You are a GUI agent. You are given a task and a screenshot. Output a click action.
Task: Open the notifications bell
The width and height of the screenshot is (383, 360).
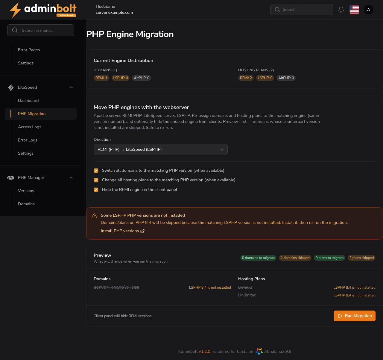pos(341,10)
